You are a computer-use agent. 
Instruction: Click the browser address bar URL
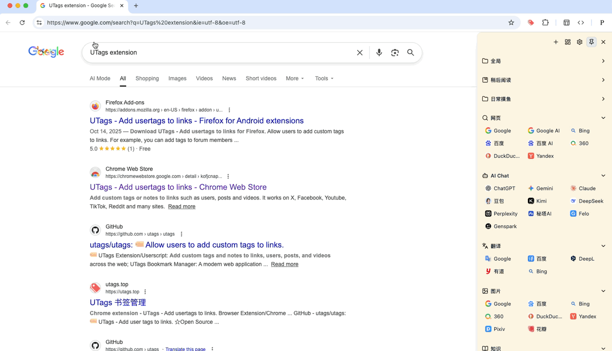point(146,23)
